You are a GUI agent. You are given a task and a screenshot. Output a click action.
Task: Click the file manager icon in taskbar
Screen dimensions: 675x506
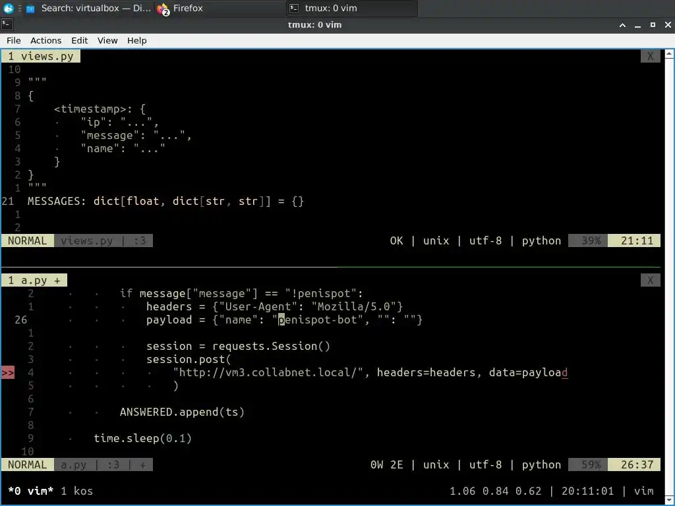pos(30,9)
